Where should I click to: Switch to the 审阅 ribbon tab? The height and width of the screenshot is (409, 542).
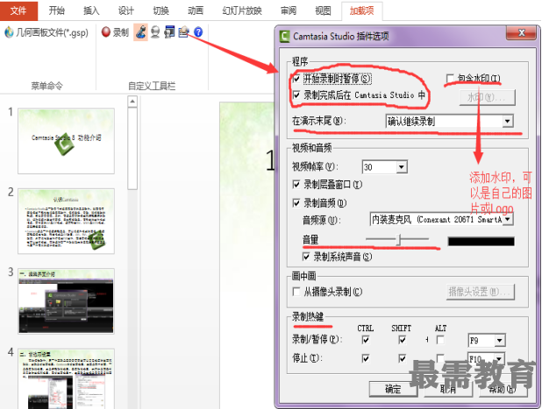tap(289, 11)
